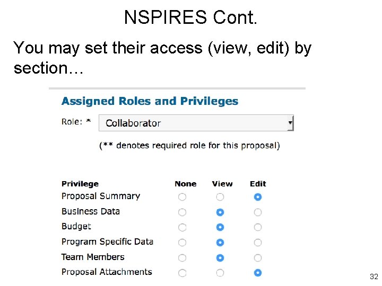Select View for Proposal Summary
The image size is (382, 286).
coord(220,197)
